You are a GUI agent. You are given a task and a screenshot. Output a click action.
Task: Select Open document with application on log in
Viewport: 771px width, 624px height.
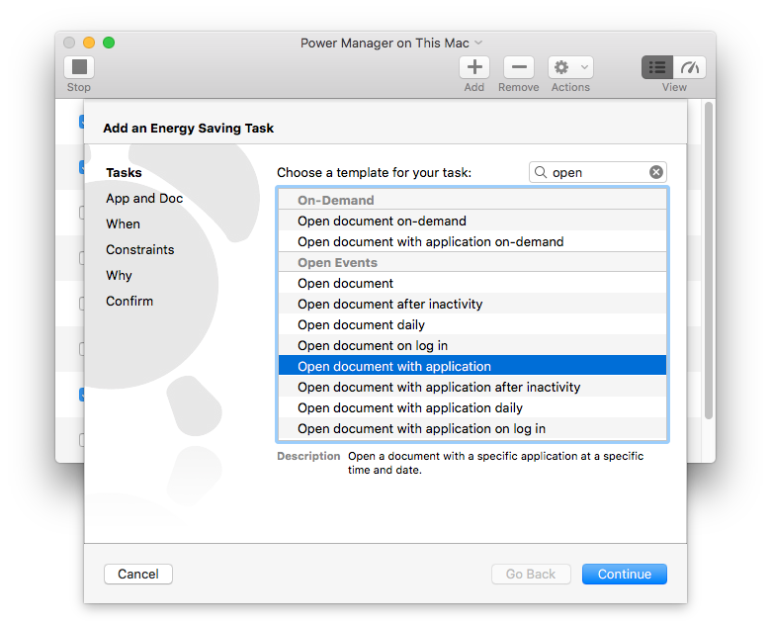[472, 428]
